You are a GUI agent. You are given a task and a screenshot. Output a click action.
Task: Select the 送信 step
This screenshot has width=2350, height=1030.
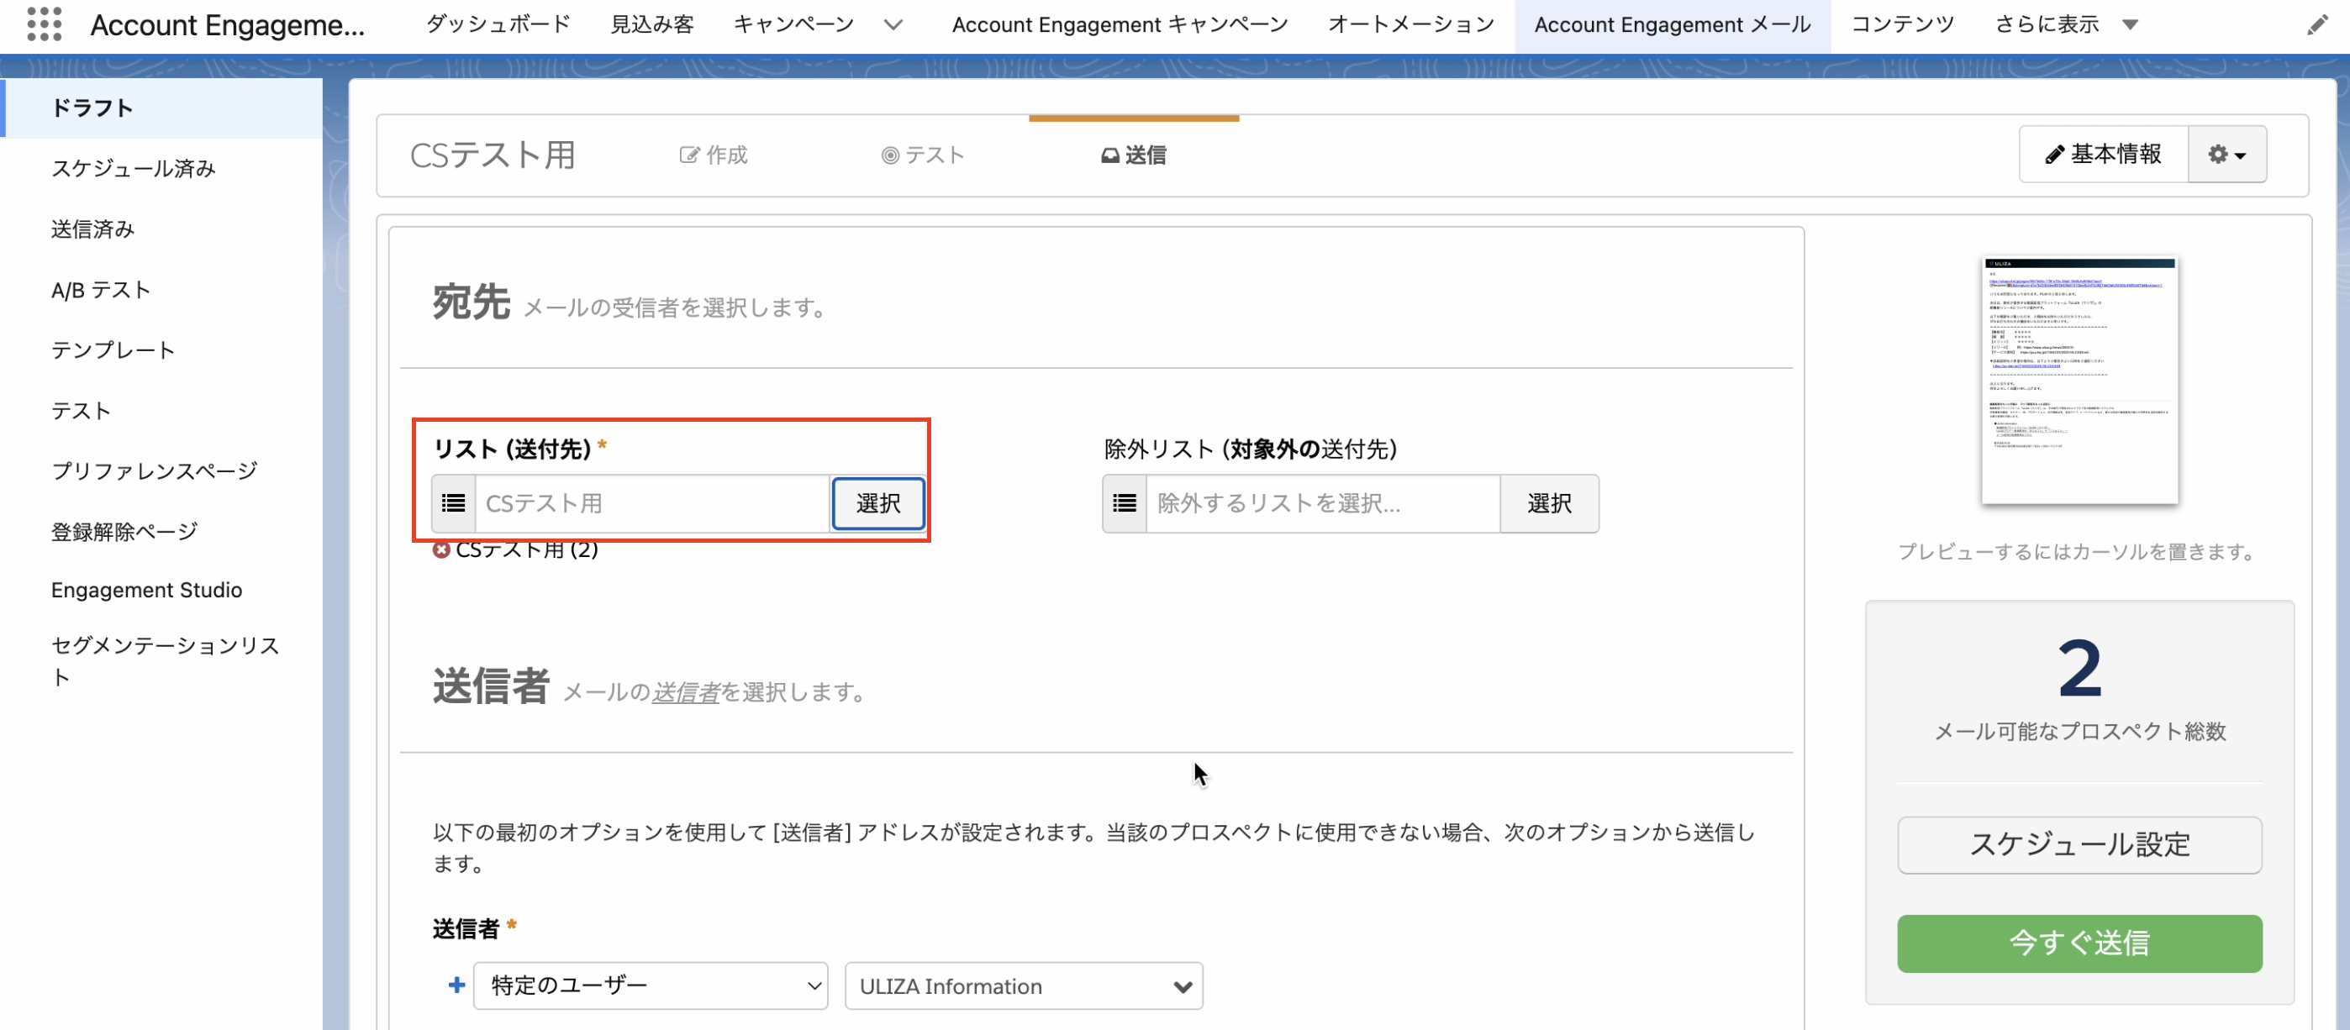pyautogui.click(x=1134, y=155)
